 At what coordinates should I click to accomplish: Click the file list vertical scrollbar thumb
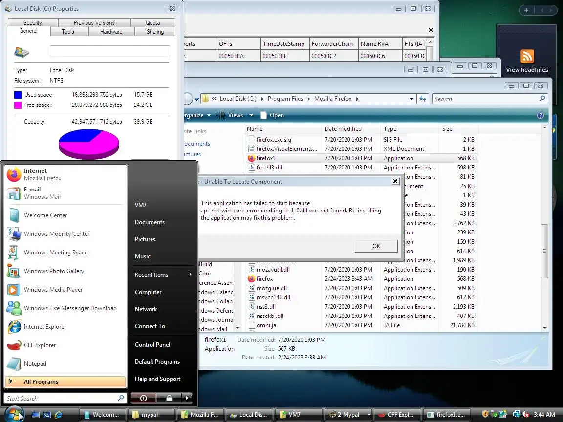(x=545, y=251)
